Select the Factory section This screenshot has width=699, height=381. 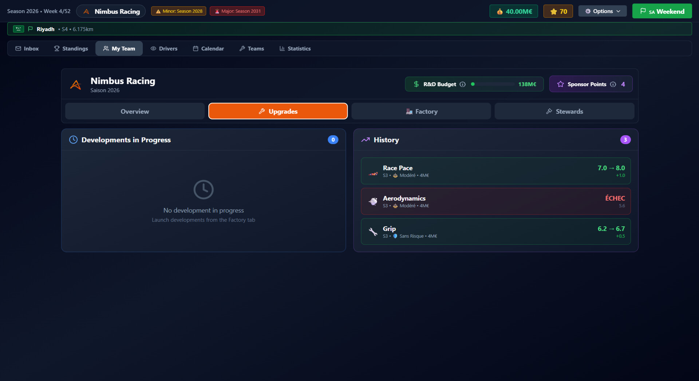(421, 111)
